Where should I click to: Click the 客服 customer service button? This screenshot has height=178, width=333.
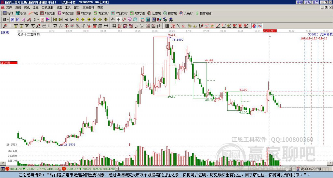(x=300, y=2)
